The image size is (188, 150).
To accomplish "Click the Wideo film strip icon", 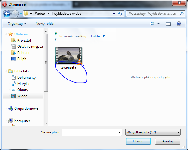I will pos(14,96).
